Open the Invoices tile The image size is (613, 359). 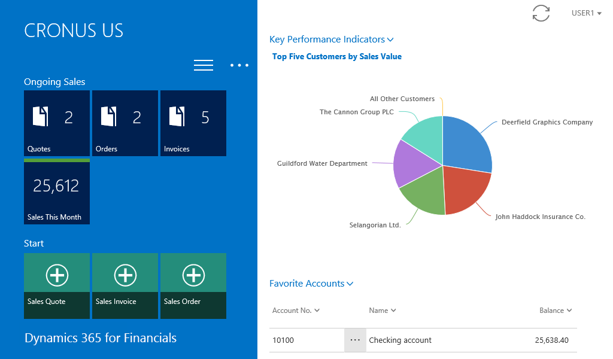(193, 123)
